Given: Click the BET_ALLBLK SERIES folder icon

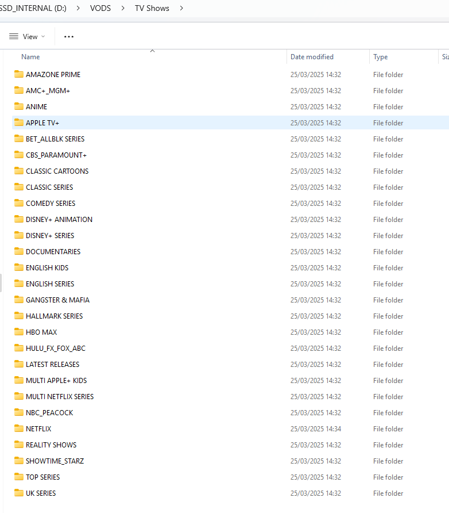Looking at the screenshot, I should [19, 139].
